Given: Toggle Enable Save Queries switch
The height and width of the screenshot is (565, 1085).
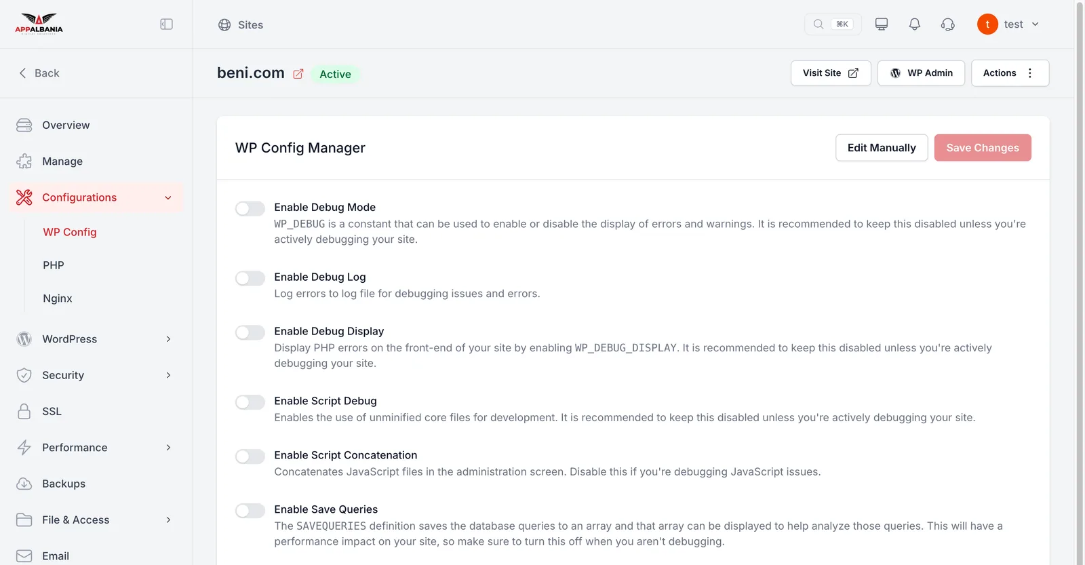Looking at the screenshot, I should tap(250, 511).
